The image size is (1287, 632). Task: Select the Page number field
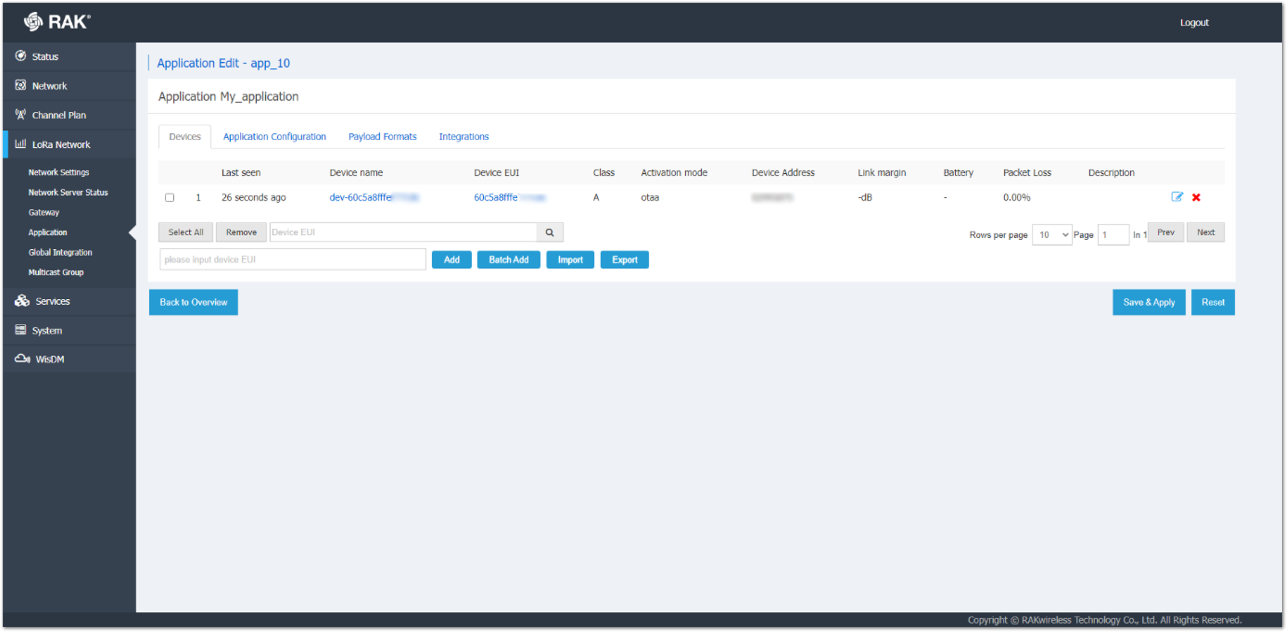pyautogui.click(x=1113, y=234)
